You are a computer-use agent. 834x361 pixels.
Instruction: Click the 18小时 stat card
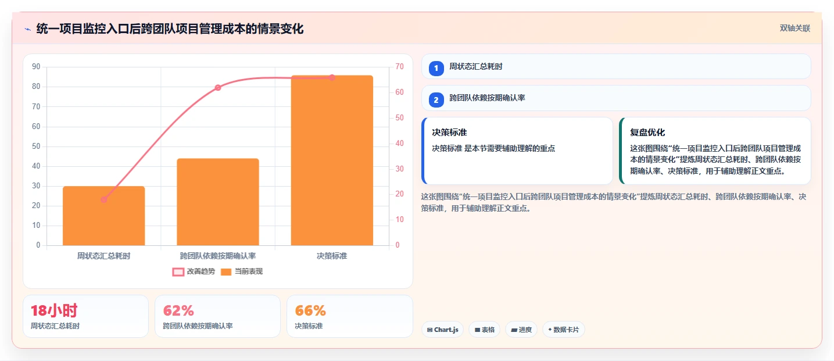point(86,316)
